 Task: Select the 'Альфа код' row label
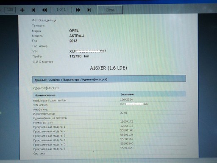[x=40, y=110]
